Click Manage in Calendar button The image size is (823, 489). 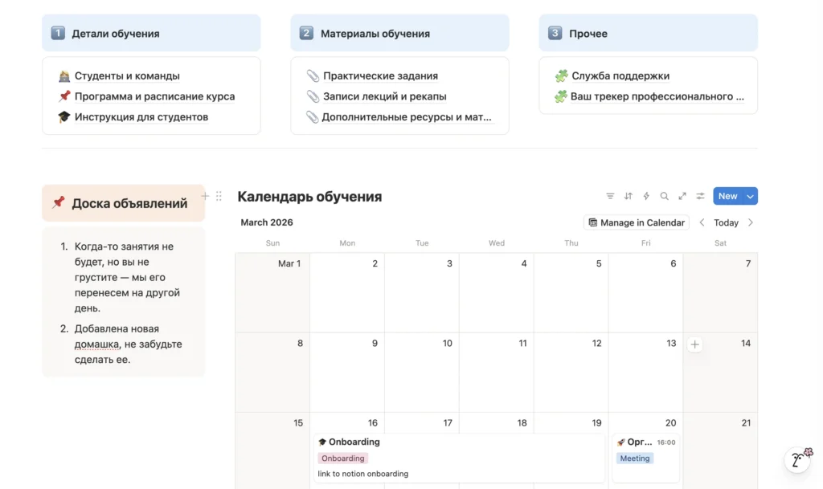(x=637, y=222)
